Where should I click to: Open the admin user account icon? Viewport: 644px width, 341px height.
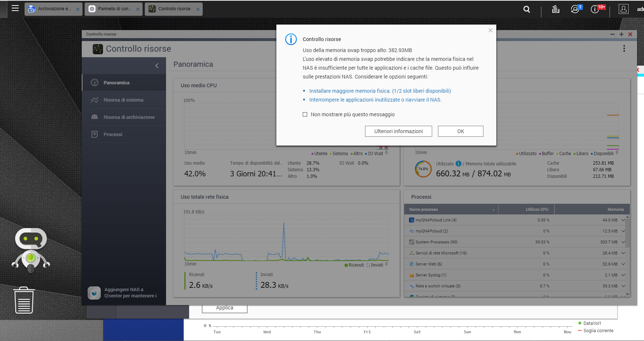pos(623,9)
